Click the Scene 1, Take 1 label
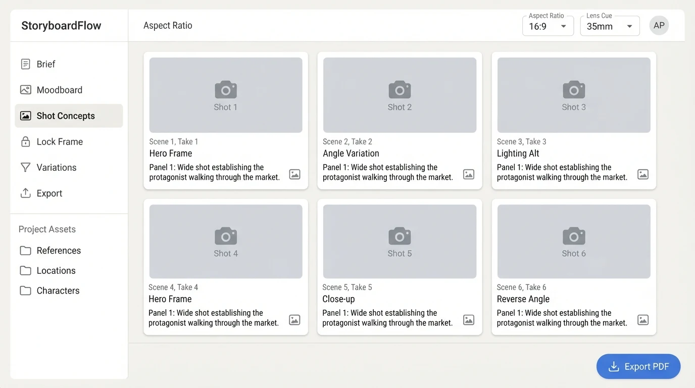The width and height of the screenshot is (695, 388). point(174,141)
